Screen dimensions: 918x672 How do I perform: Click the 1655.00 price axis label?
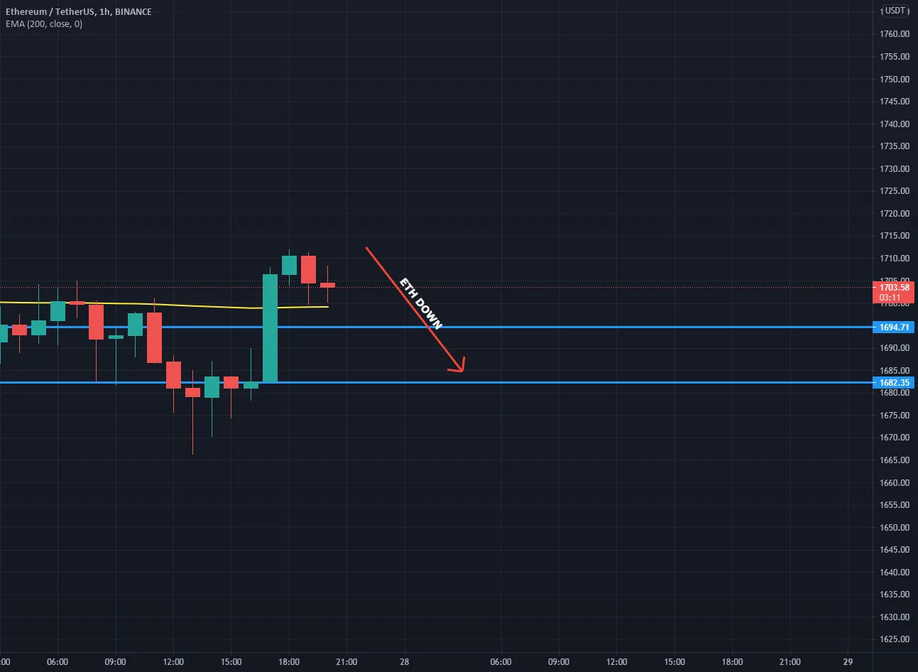(894, 505)
